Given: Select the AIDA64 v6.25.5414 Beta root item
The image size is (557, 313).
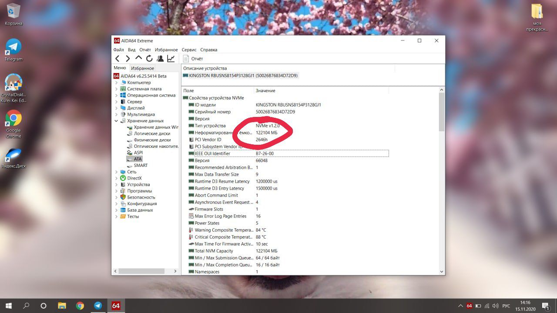Looking at the screenshot, I should tap(140, 76).
